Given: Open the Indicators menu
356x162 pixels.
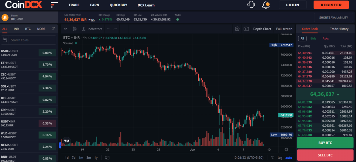Looking at the screenshot, I should 92,29.
